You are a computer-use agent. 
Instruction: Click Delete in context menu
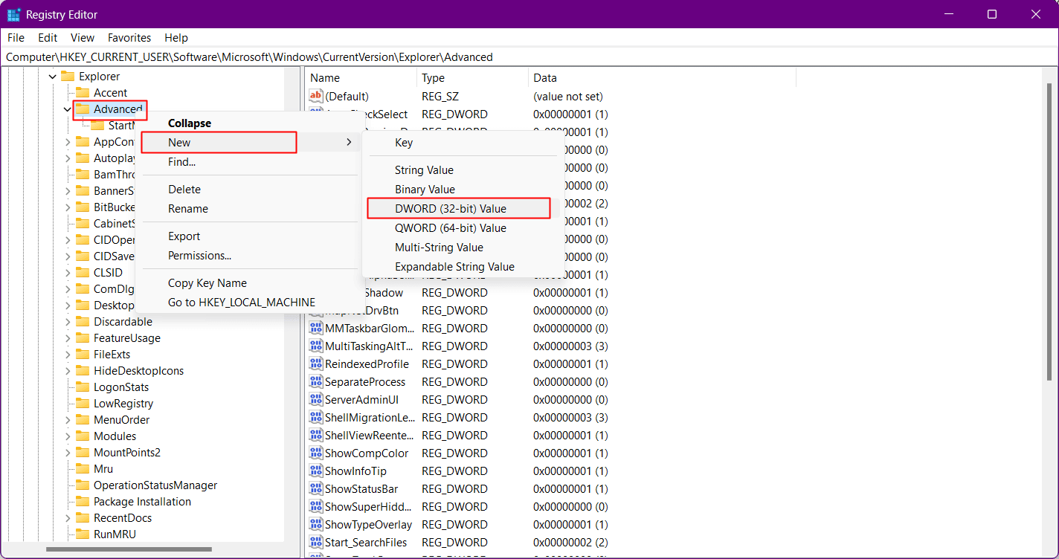pyautogui.click(x=249, y=189)
